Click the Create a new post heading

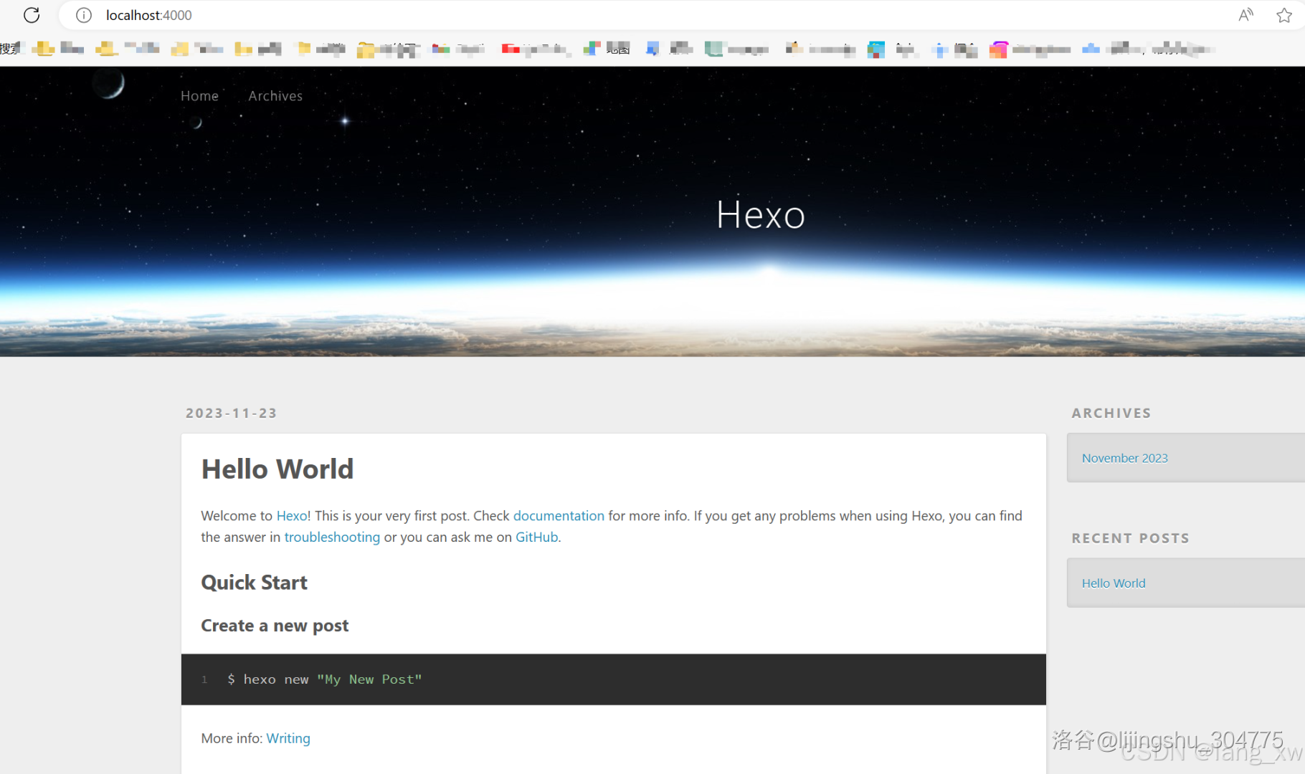tap(275, 626)
